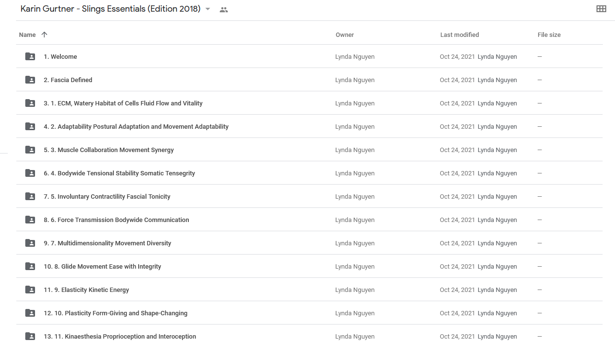This screenshot has width=615, height=342.
Task: Click owner Lynda Nguyen in Fascia Defined row
Action: [x=355, y=80]
